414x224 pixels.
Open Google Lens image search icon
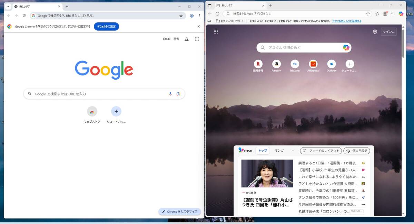click(x=178, y=94)
